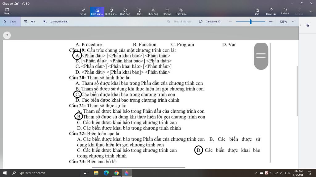Click the text "Câu 22:"
Image resolution: width=316 pixels, height=177 pixels.
coord(77,134)
